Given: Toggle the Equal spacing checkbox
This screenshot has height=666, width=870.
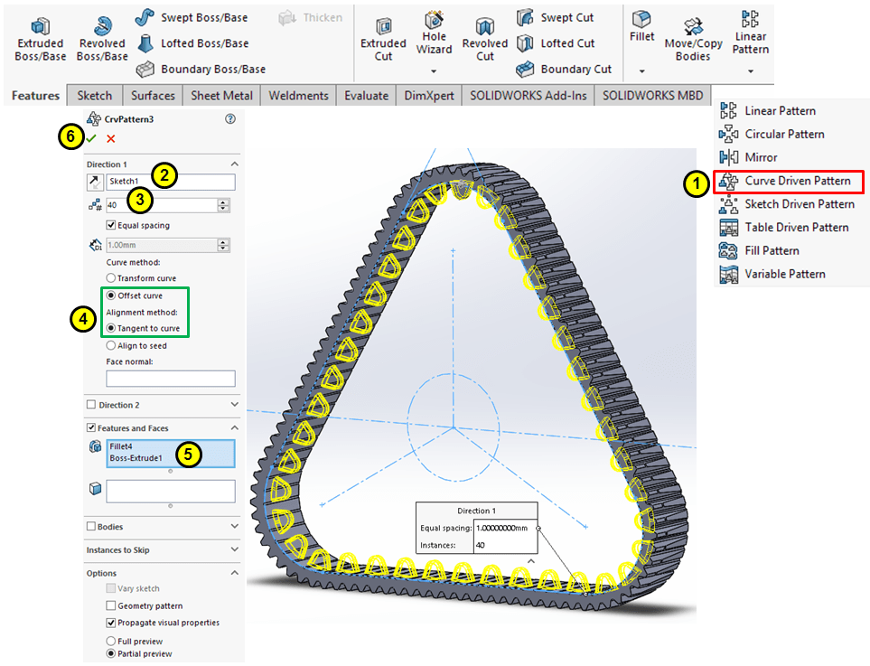Looking at the screenshot, I should (111, 226).
